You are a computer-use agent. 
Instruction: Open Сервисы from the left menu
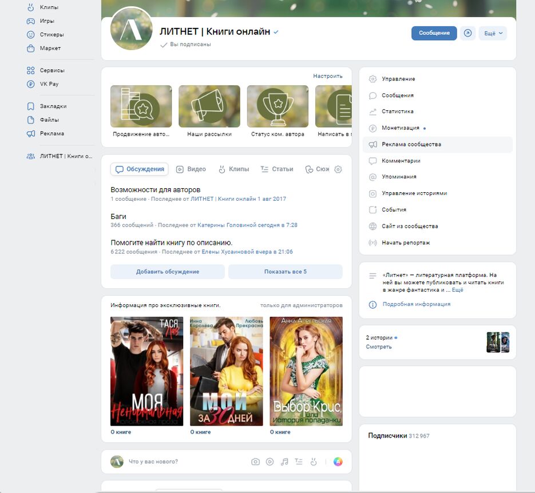coord(46,70)
